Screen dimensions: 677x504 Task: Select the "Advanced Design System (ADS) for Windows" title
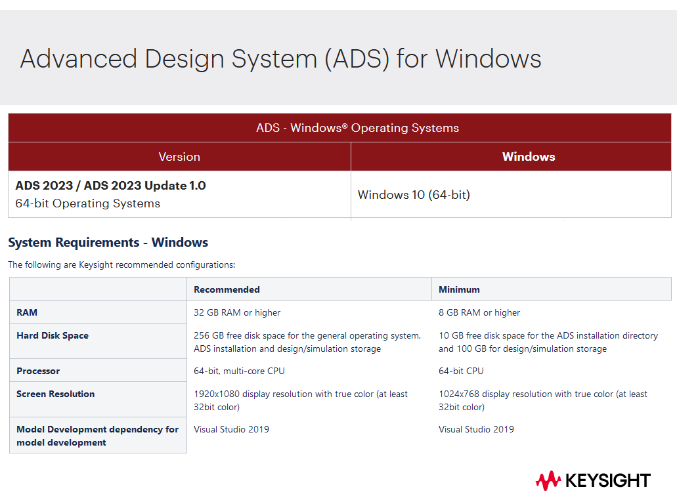point(280,58)
